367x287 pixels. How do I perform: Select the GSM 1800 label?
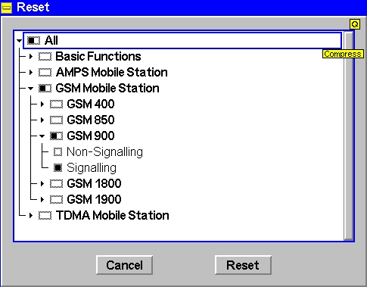[94, 183]
